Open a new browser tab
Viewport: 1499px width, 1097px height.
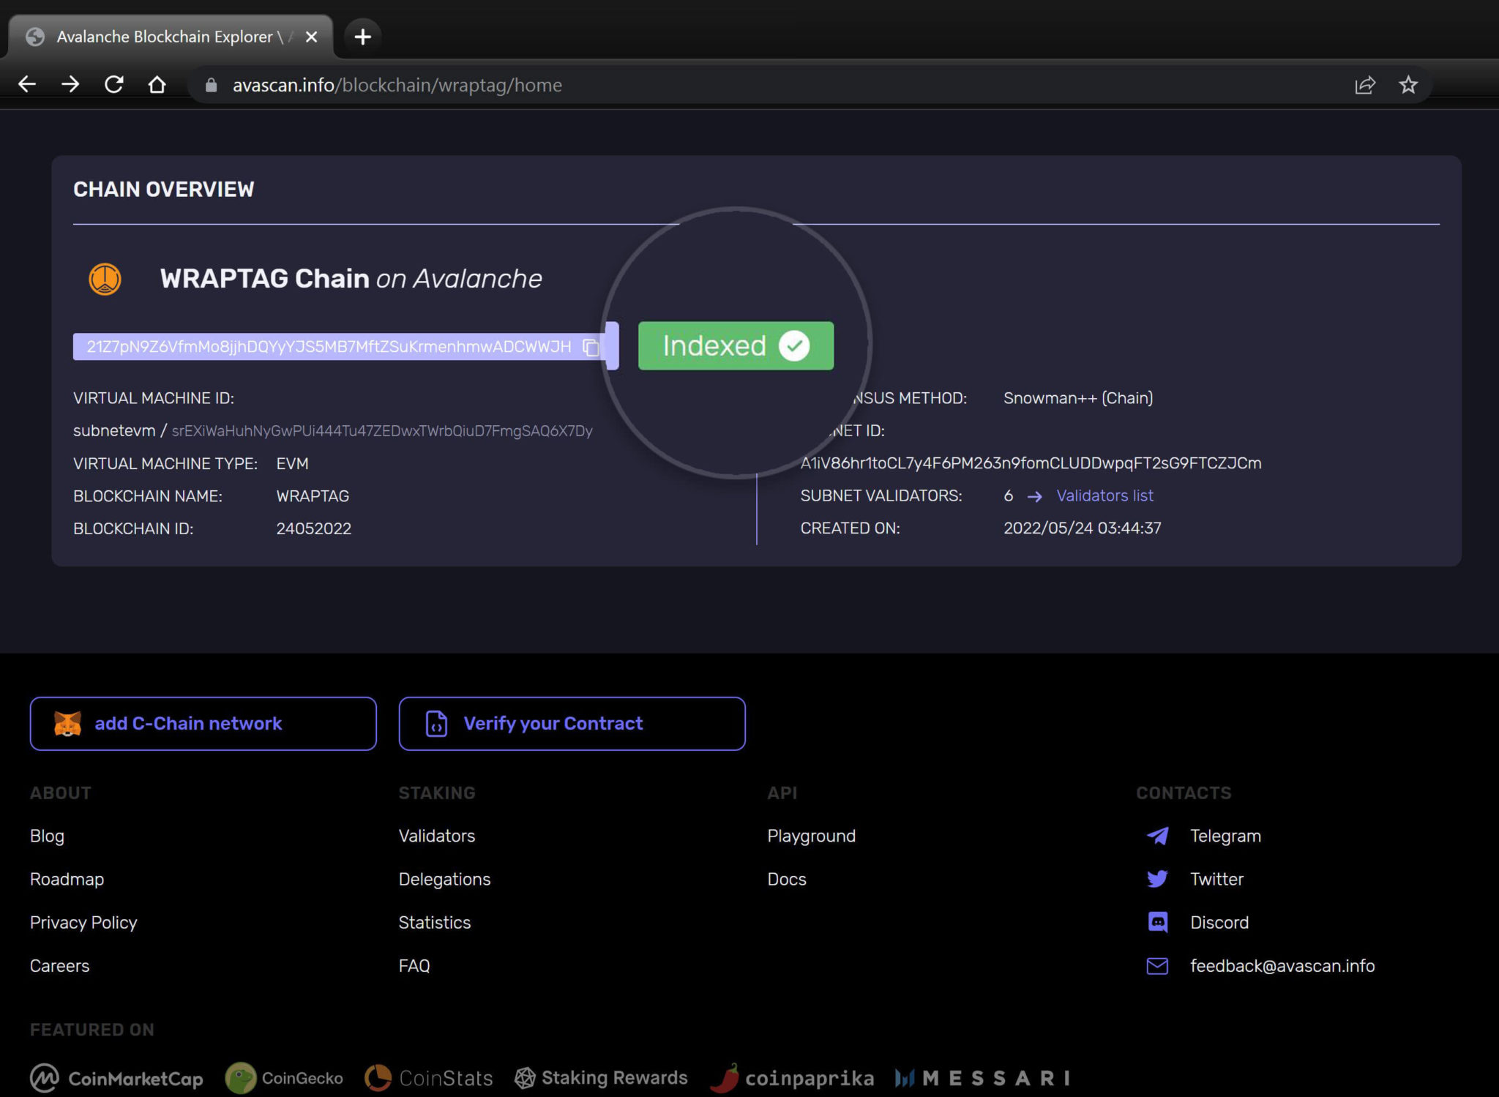pos(362,37)
